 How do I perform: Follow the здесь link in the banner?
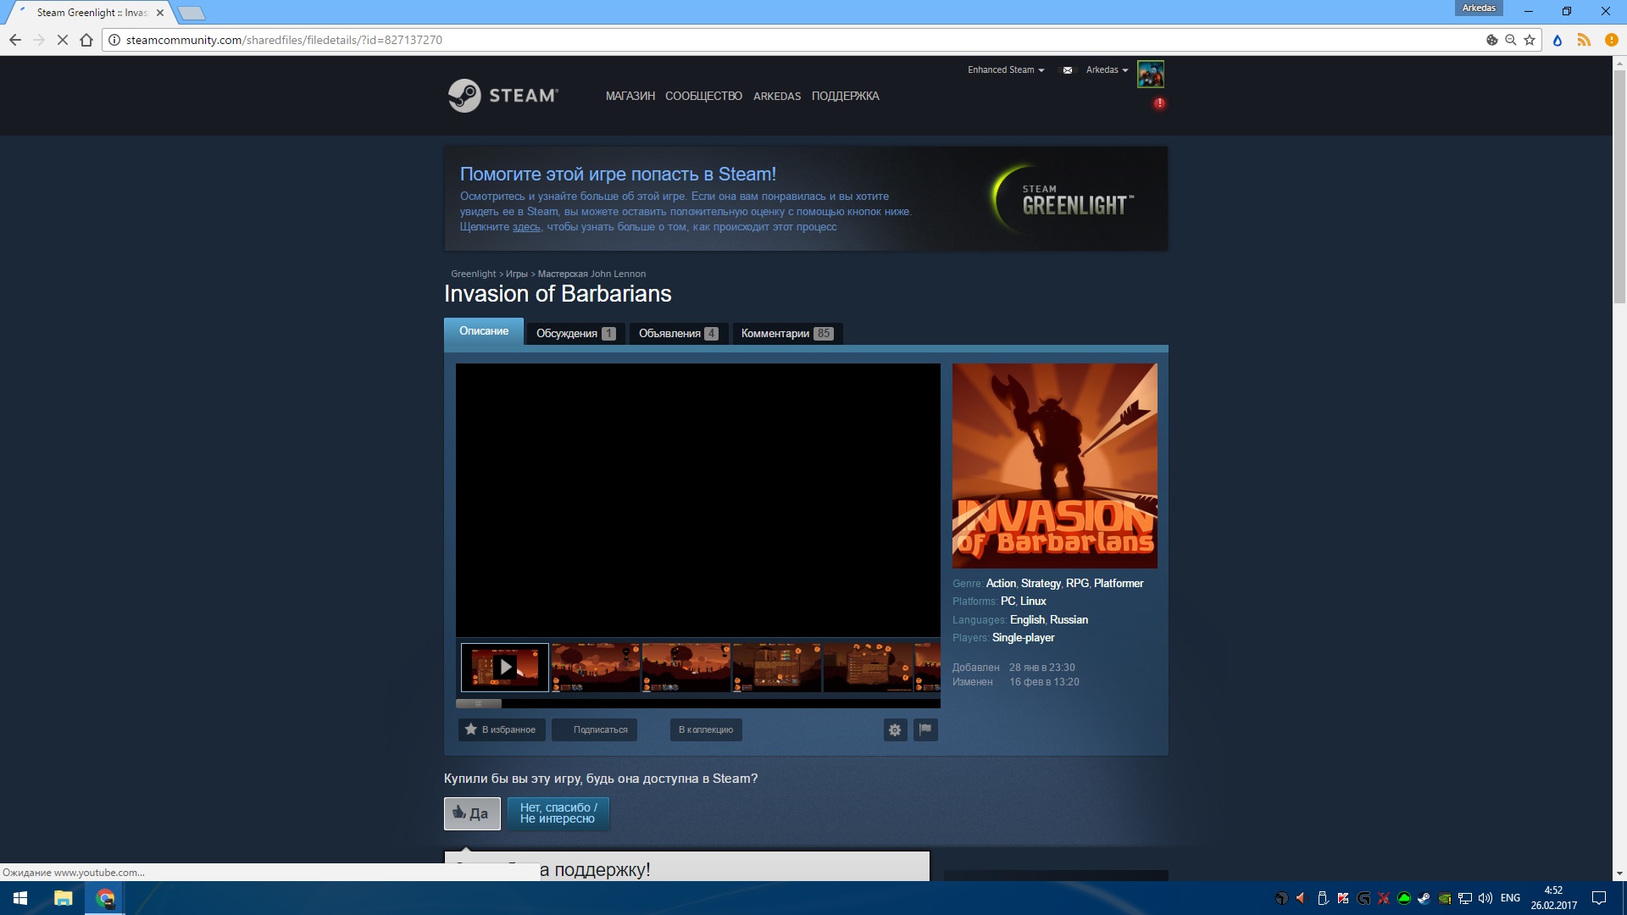pyautogui.click(x=526, y=227)
